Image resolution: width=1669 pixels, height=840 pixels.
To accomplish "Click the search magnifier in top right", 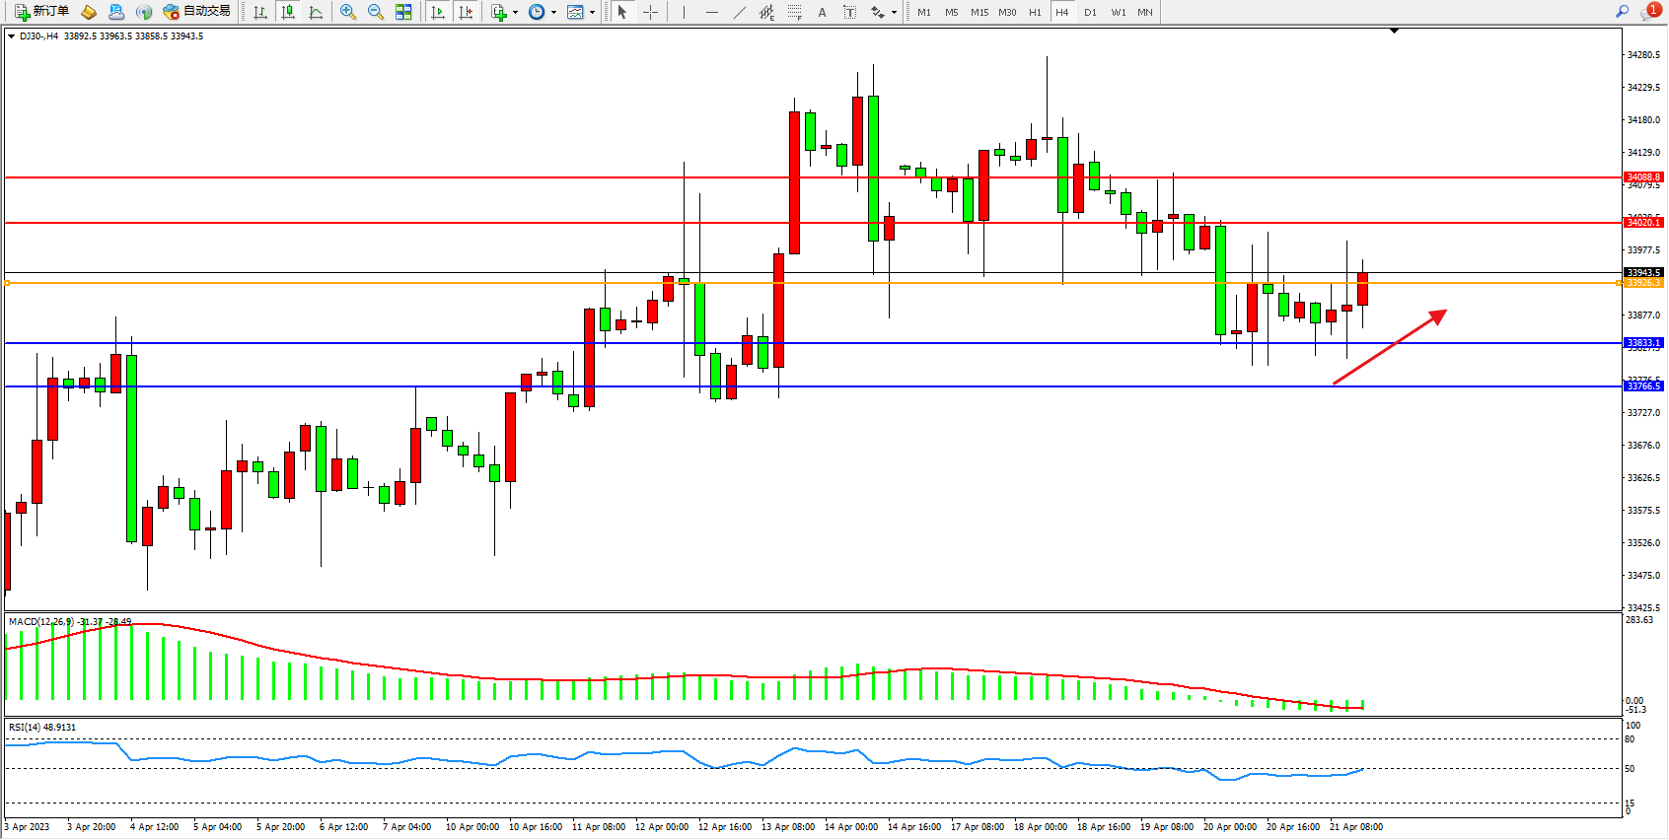I will click(1622, 12).
